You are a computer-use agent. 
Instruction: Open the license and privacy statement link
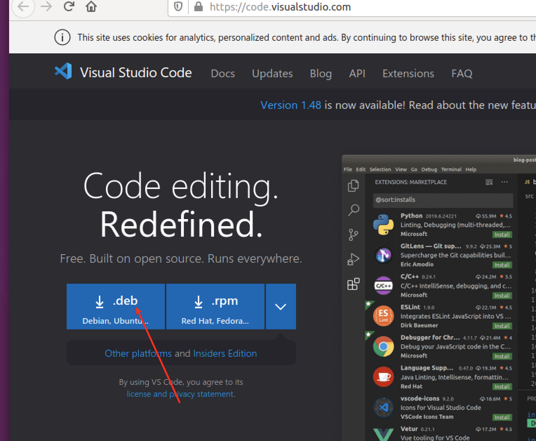[181, 394]
